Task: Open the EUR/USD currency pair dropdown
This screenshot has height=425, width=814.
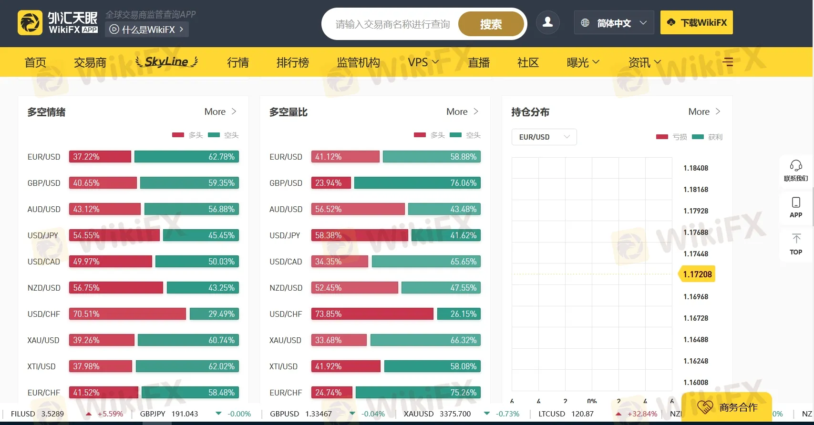Action: pyautogui.click(x=544, y=137)
